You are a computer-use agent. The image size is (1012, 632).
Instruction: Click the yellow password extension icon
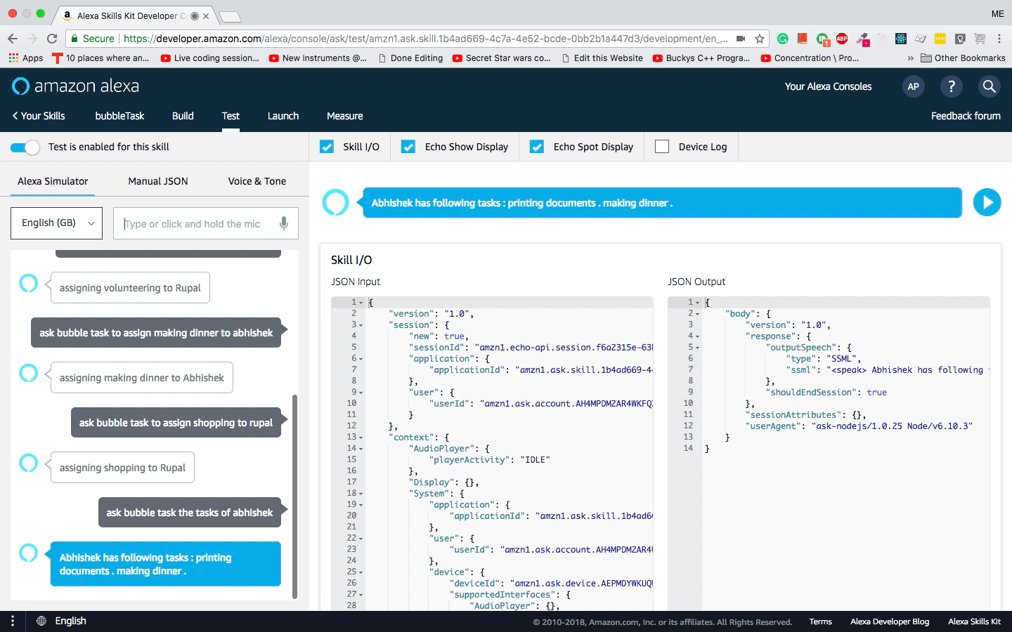point(940,39)
